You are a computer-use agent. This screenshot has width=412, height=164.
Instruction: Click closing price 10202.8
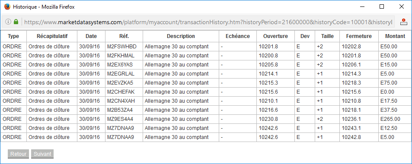click(x=351, y=47)
